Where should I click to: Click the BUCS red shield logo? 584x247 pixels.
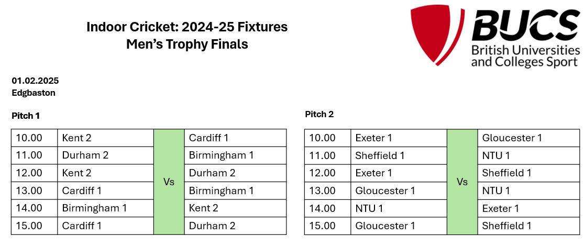point(436,34)
